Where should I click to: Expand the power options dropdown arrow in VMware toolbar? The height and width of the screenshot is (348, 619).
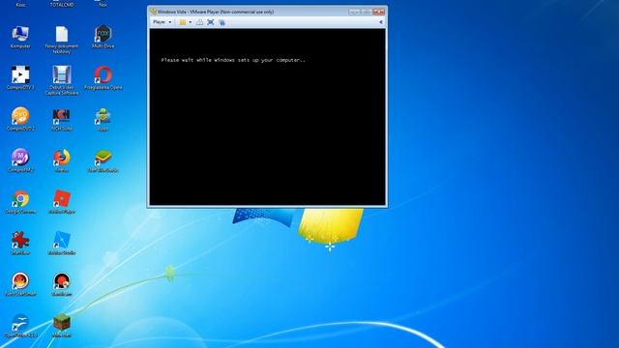pyautogui.click(x=191, y=22)
